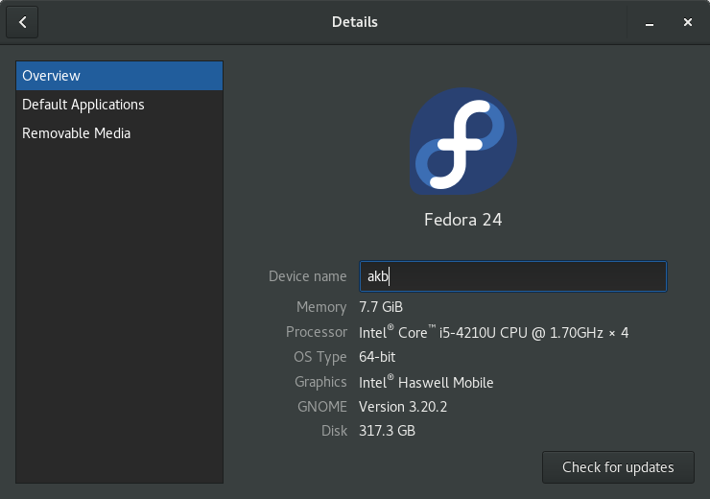Click the Fedora 24 version text

[463, 220]
